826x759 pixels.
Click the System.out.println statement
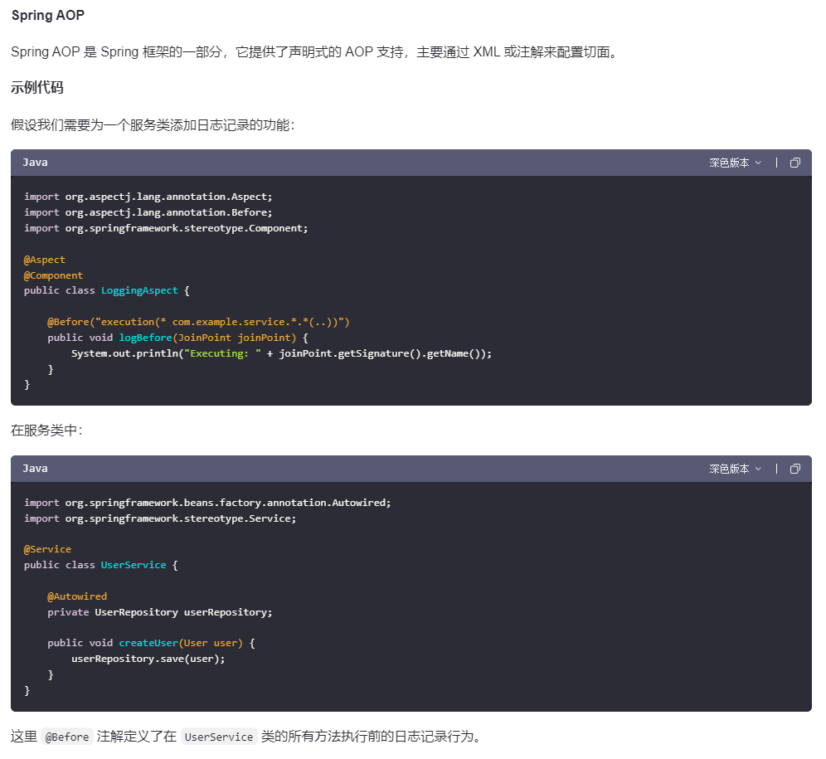point(281,353)
